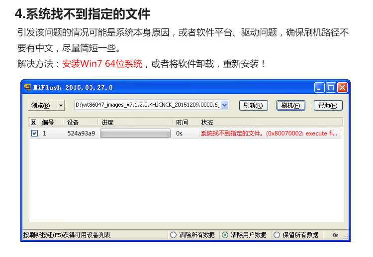The image size is (373, 257).
Task: Minimize the MiFlash window
Action: [x=319, y=88]
